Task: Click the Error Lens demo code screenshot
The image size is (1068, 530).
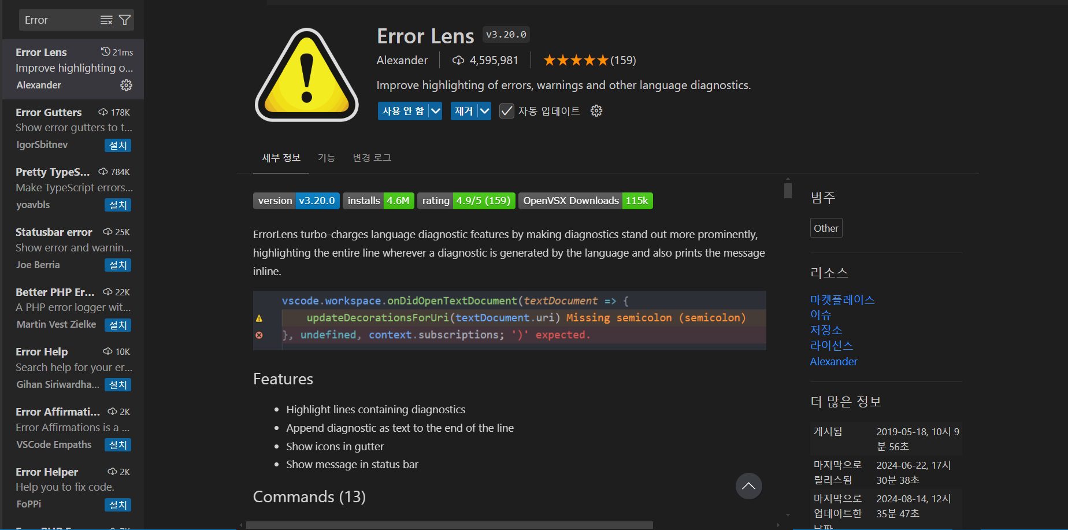Action: coord(510,320)
